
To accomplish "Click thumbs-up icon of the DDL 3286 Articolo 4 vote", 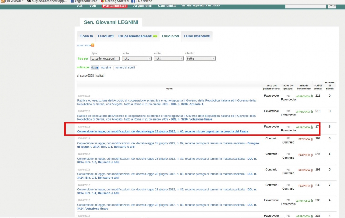I will tap(311, 96).
